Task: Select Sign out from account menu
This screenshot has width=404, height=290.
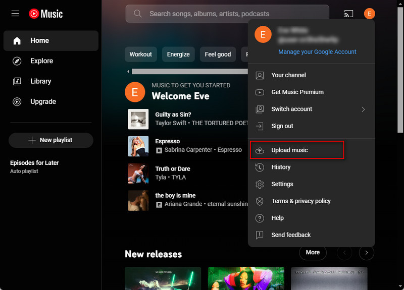Action: [311, 126]
